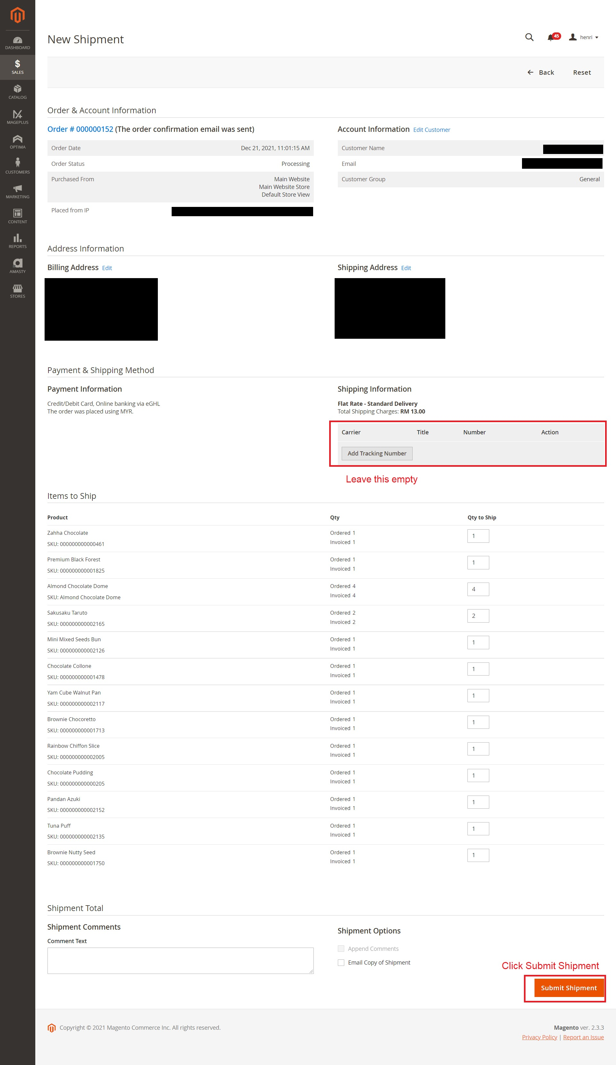This screenshot has width=616, height=1065.
Task: Click Add Tracking Number button
Action: pyautogui.click(x=376, y=453)
